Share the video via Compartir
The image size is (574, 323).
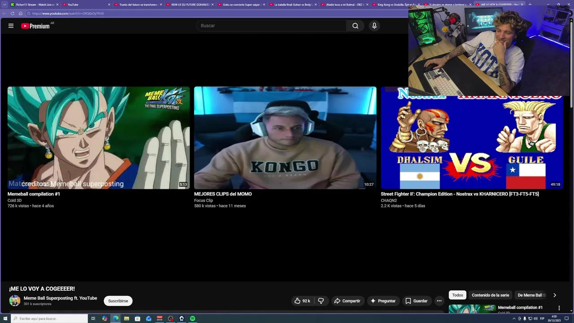pyautogui.click(x=348, y=301)
